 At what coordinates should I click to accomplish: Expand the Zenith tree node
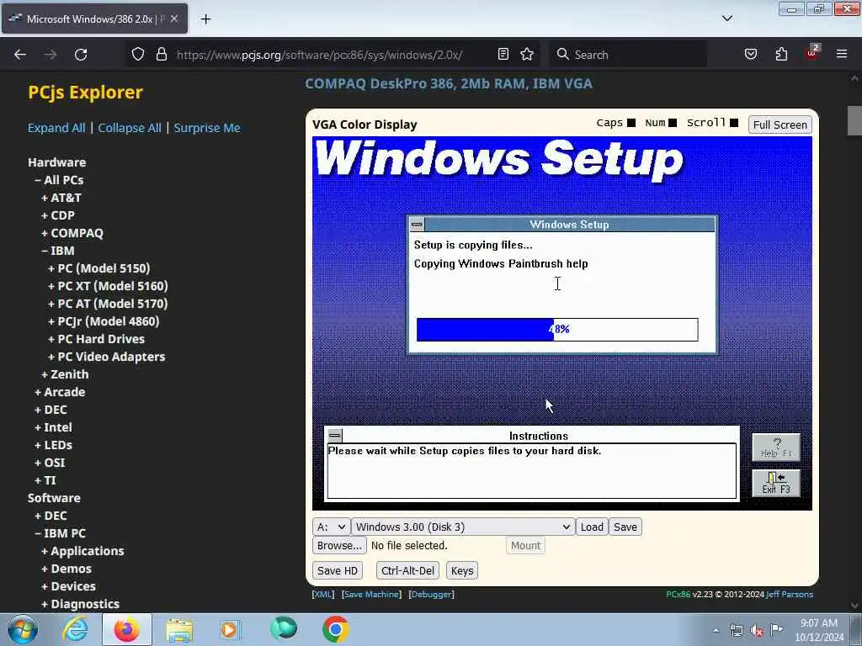(64, 374)
